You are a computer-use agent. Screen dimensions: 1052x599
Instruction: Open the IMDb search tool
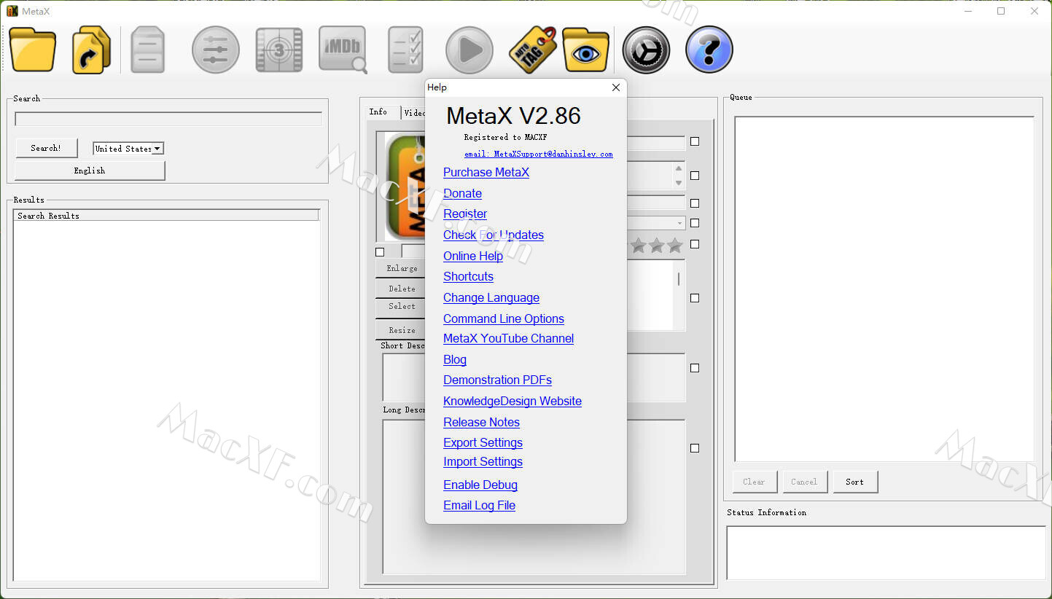click(x=342, y=50)
